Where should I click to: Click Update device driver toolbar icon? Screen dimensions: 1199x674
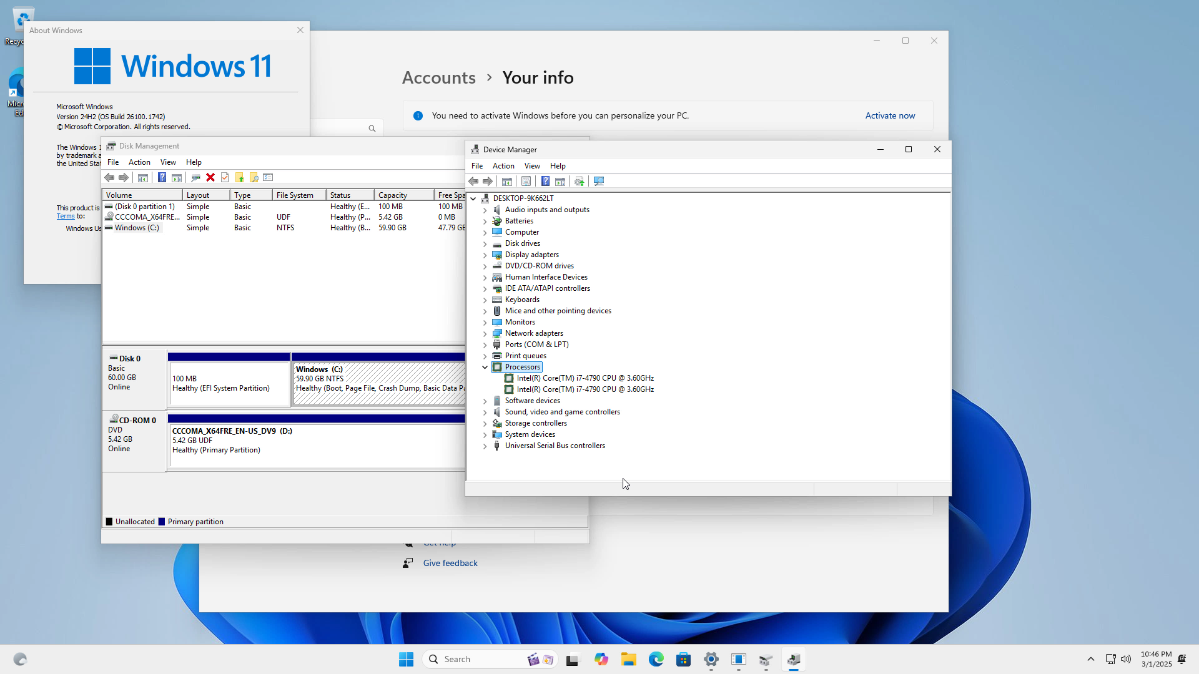pyautogui.click(x=580, y=182)
